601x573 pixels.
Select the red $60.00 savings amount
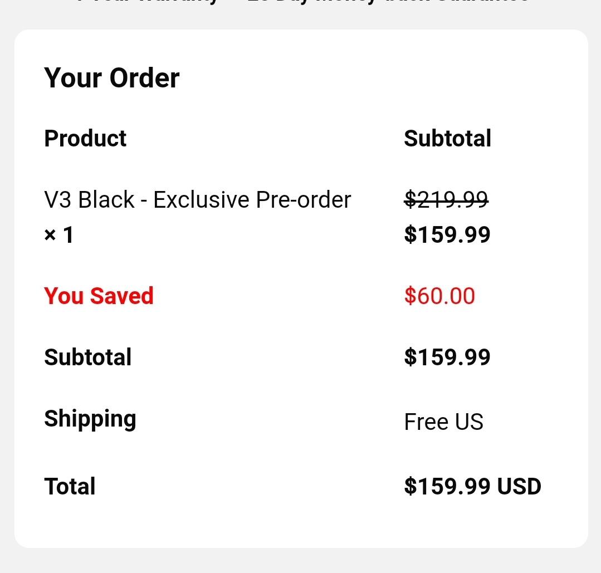click(x=439, y=296)
